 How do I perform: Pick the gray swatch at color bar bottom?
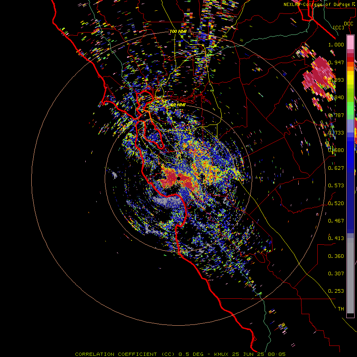click(350, 276)
